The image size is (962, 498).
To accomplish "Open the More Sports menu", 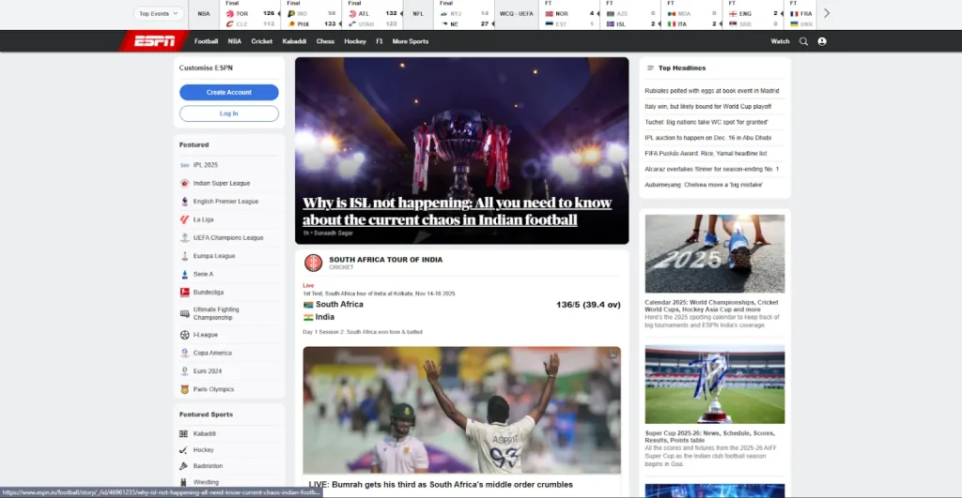I will point(411,41).
